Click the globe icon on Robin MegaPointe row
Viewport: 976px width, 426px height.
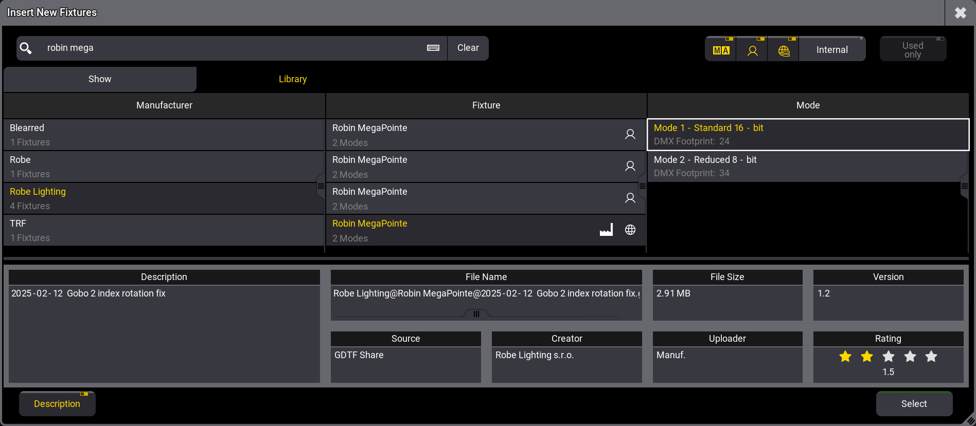(630, 230)
